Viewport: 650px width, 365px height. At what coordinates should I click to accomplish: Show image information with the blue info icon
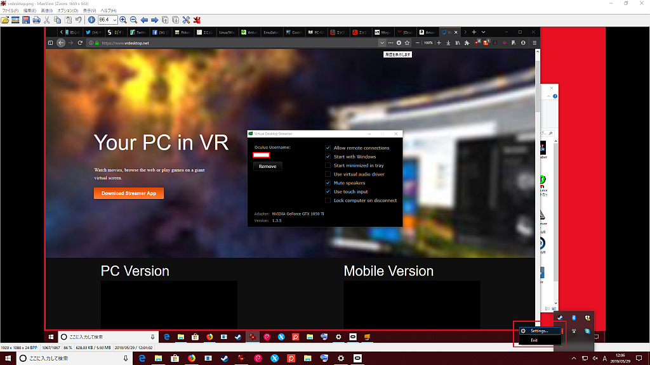(x=91, y=20)
